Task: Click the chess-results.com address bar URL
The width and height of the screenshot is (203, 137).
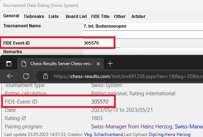Action: [128, 77]
